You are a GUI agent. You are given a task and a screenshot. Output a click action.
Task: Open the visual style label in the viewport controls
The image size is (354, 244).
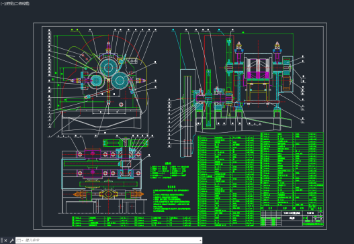tap(22, 3)
